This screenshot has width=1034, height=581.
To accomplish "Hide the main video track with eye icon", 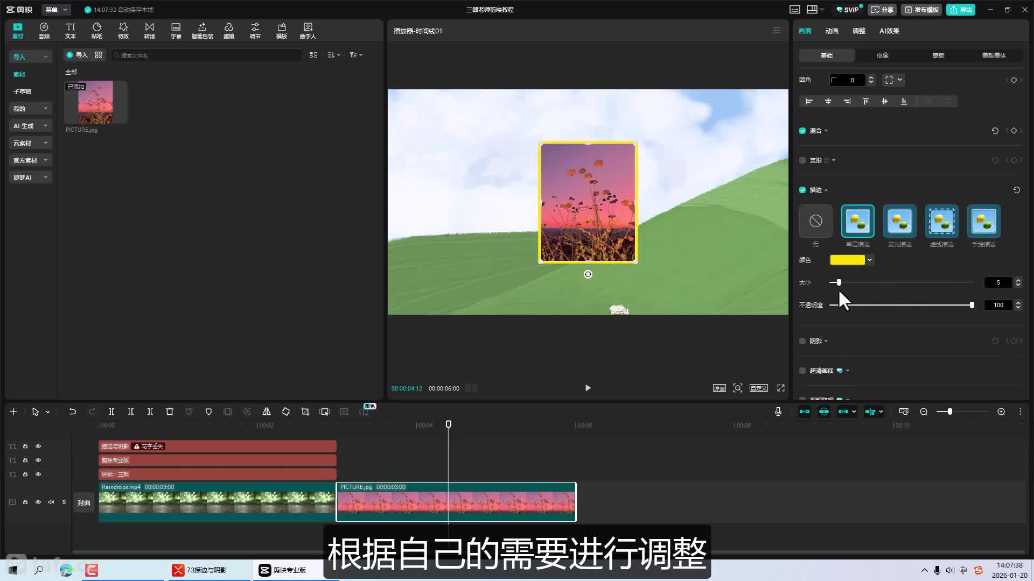I will coord(38,502).
